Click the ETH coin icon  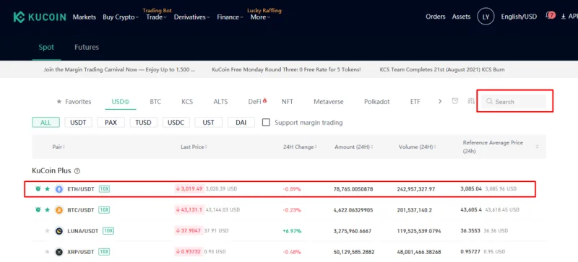tap(59, 189)
